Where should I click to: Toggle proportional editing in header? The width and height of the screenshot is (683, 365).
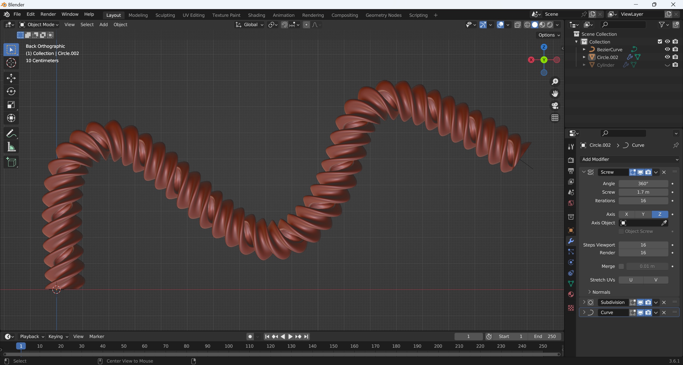pos(306,25)
